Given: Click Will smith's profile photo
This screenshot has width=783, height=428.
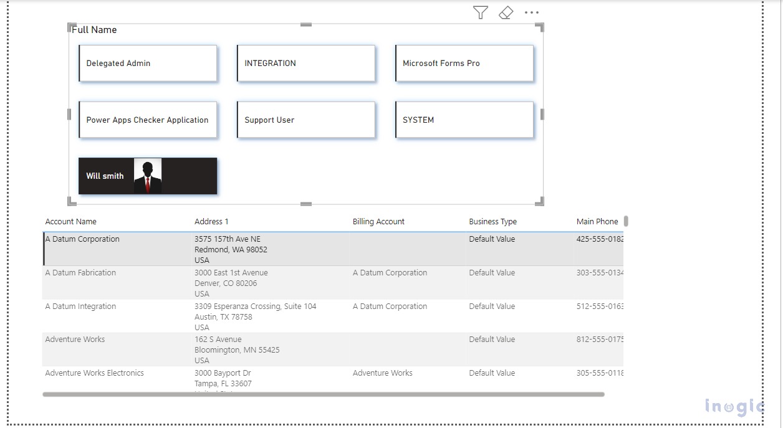Looking at the screenshot, I should click(x=148, y=176).
